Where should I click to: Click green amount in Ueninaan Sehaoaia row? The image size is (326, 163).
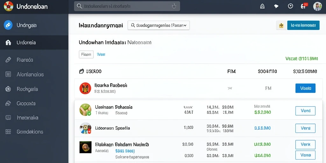point(263,112)
